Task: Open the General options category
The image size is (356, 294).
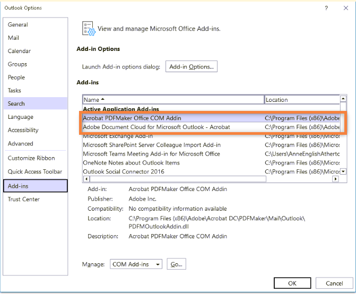Action: 36,24
